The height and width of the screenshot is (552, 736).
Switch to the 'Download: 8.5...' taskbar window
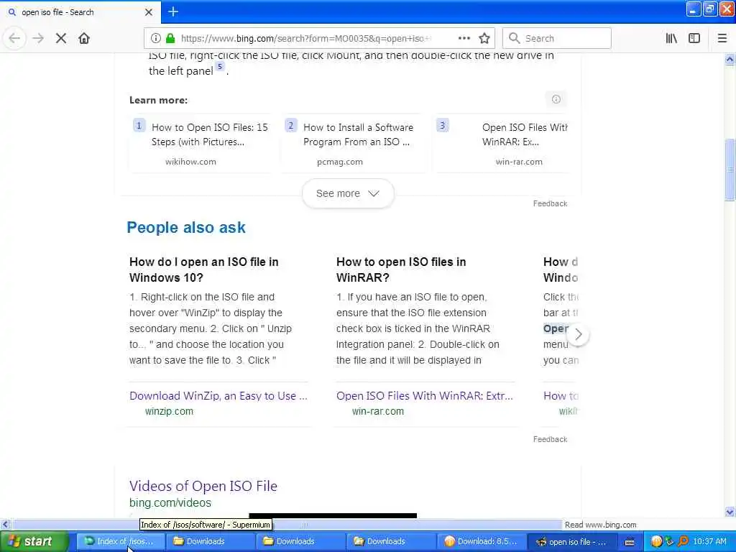(481, 541)
